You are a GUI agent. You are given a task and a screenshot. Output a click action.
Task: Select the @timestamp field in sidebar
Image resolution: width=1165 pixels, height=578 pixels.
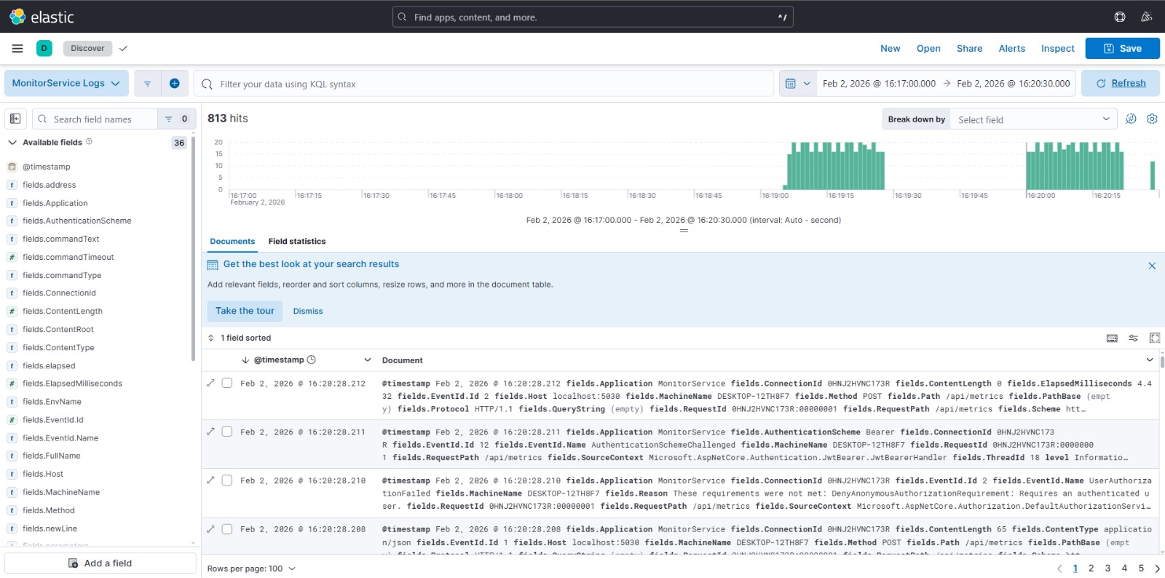click(x=47, y=167)
